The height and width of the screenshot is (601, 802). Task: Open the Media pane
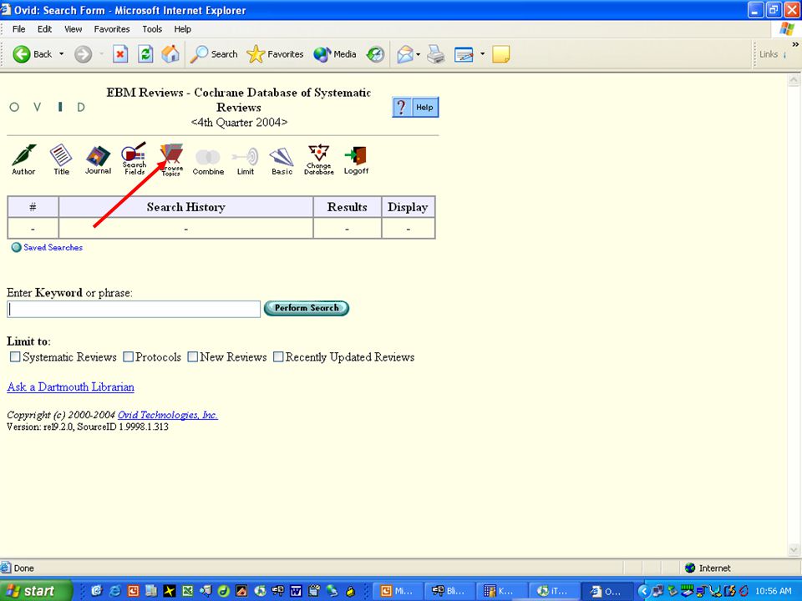click(x=335, y=54)
